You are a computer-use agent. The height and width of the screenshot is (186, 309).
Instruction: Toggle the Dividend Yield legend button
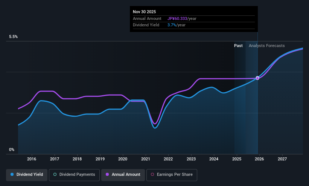(27, 175)
